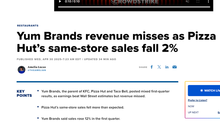
Task: Click the Yum Brands article headline
Action: tap(116, 42)
